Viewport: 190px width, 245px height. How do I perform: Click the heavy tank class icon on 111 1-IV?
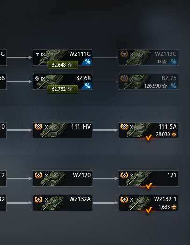tap(38, 127)
